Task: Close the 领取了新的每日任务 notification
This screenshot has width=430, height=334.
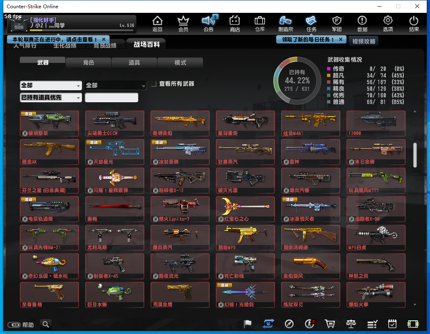Action: pos(340,39)
